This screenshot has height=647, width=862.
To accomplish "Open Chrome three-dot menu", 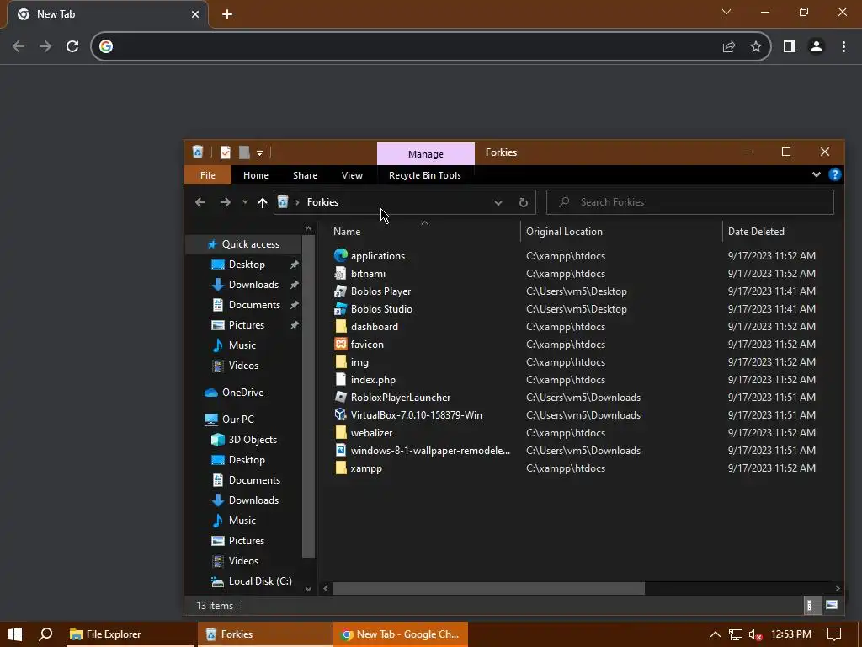I will tap(843, 46).
